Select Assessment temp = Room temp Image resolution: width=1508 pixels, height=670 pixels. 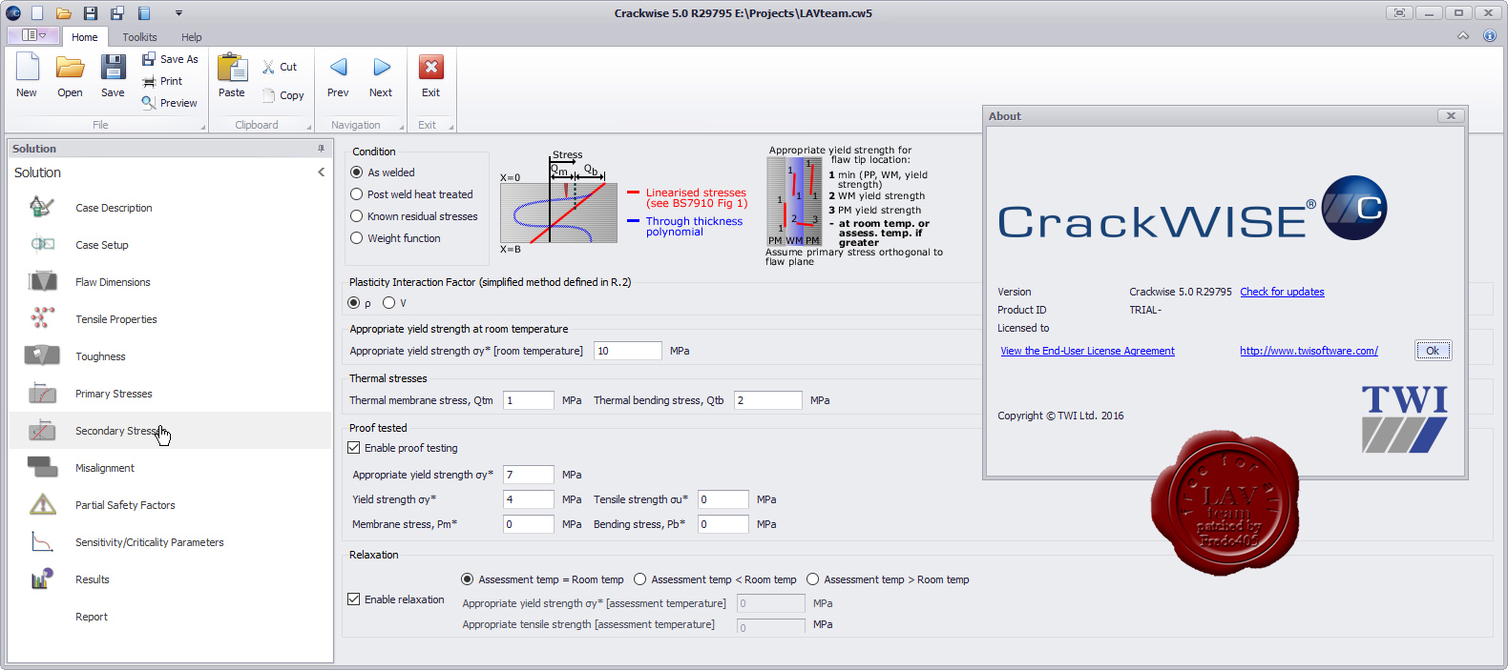pyautogui.click(x=467, y=579)
